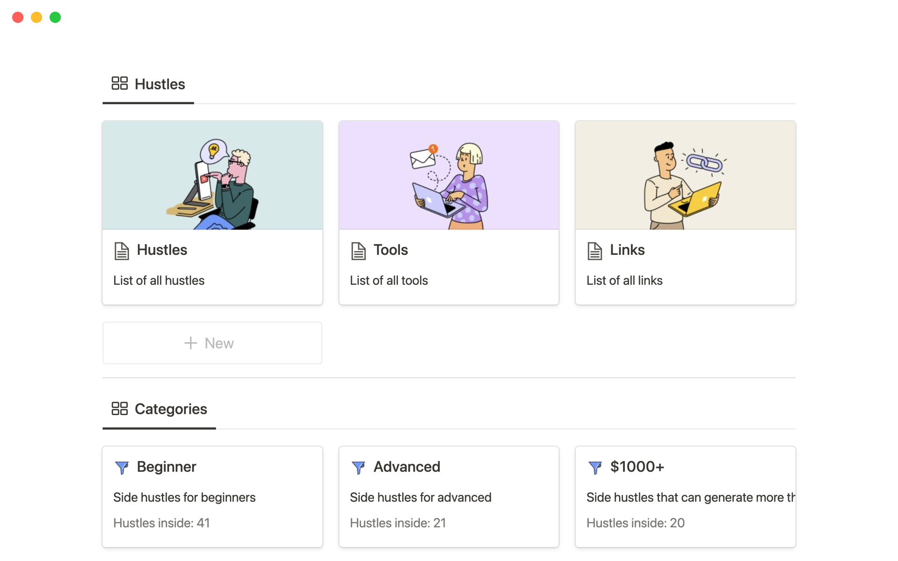Viewport: 898px width, 561px height.
Task: Click the gallery grid icon beside Categories tab
Action: (119, 408)
